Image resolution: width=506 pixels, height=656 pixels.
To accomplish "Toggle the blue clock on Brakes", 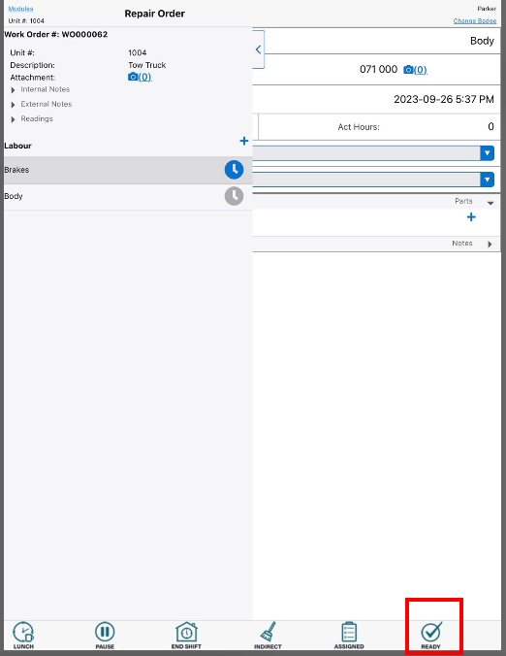I will (x=234, y=170).
